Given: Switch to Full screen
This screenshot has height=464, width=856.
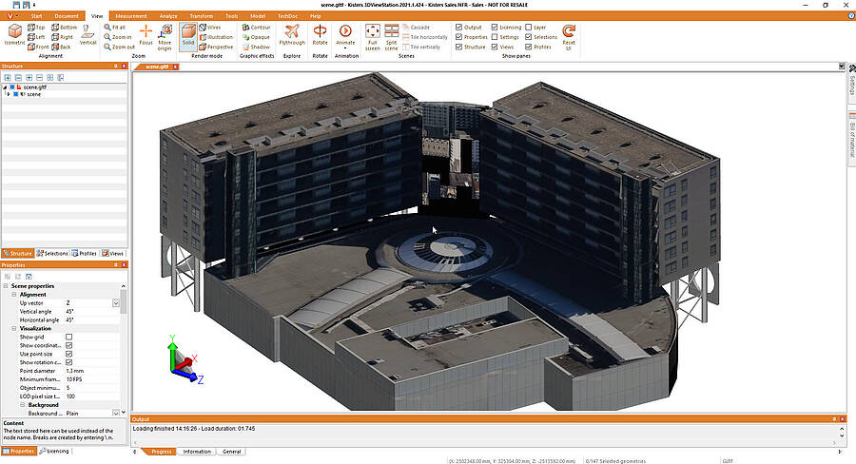Looking at the screenshot, I should [372, 37].
